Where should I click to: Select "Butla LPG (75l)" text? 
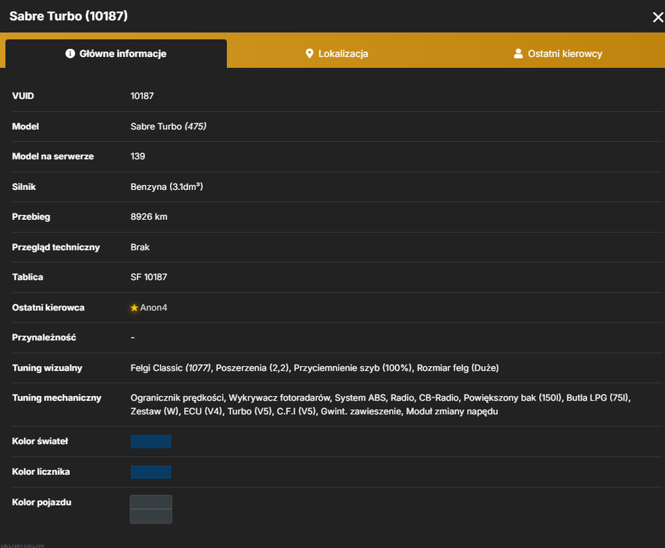coord(598,398)
